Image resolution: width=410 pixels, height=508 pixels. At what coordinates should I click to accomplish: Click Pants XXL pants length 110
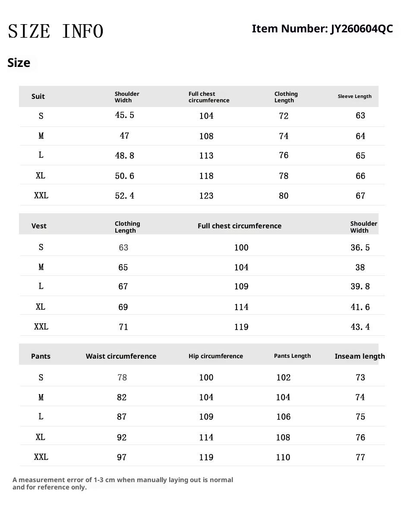click(283, 457)
